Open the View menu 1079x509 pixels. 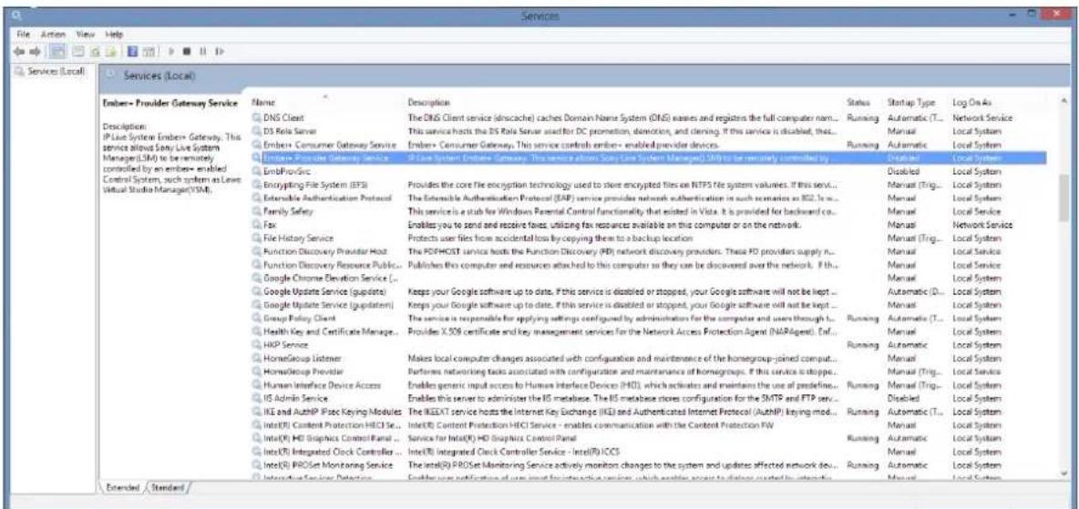84,33
